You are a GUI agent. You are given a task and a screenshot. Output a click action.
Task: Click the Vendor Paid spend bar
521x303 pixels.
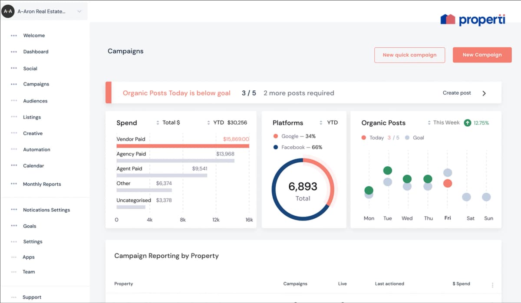(x=182, y=146)
